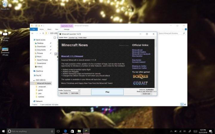215x134 pixels.
Task: Open the Mojang on Twitter link
Action: click(x=139, y=66)
